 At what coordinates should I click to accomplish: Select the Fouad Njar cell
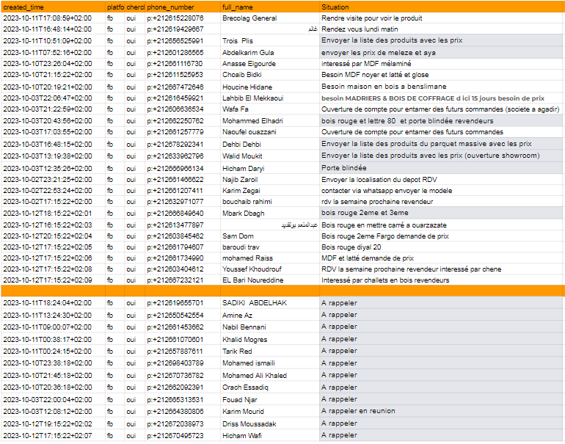click(270, 400)
